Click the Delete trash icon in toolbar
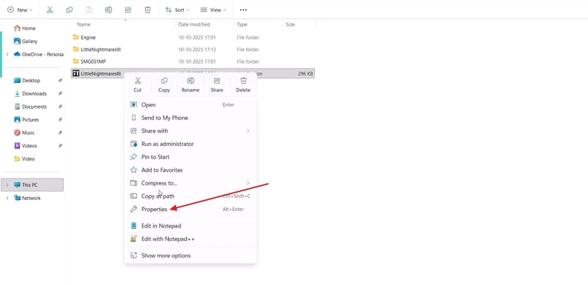Image resolution: width=588 pixels, height=285 pixels. (x=147, y=10)
